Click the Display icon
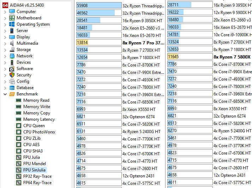The image size is (252, 188). click(12, 37)
